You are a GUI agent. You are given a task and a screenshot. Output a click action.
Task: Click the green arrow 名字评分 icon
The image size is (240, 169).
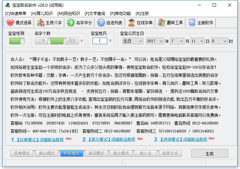[x=71, y=23]
